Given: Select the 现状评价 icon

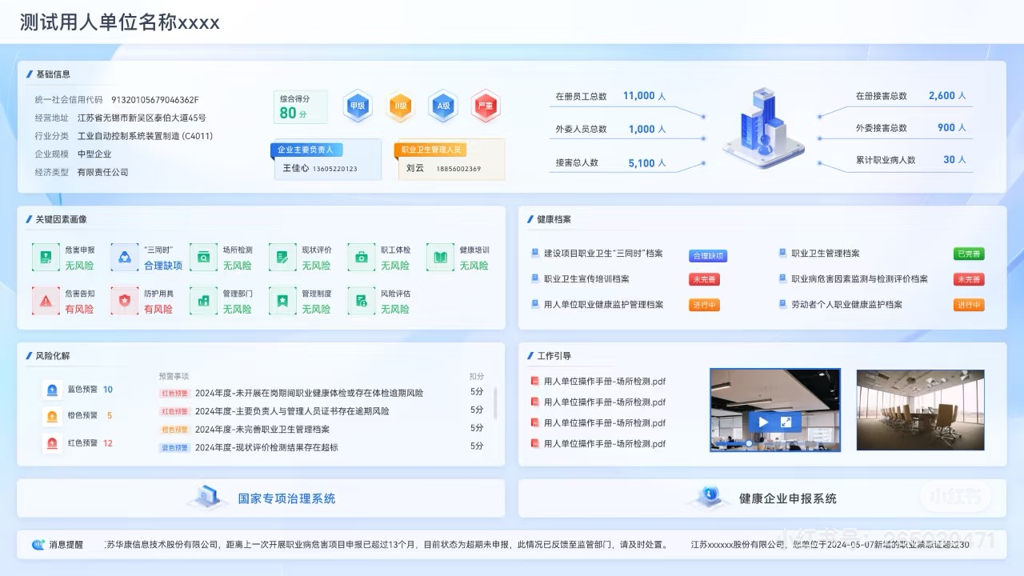Looking at the screenshot, I should [282, 257].
